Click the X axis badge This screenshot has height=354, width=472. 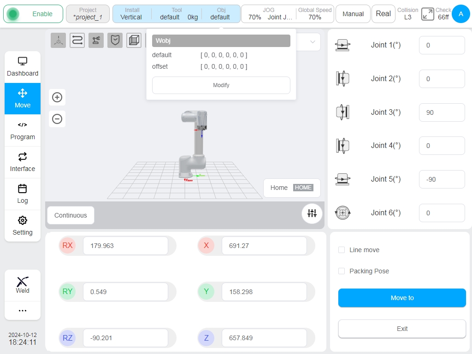coord(206,245)
